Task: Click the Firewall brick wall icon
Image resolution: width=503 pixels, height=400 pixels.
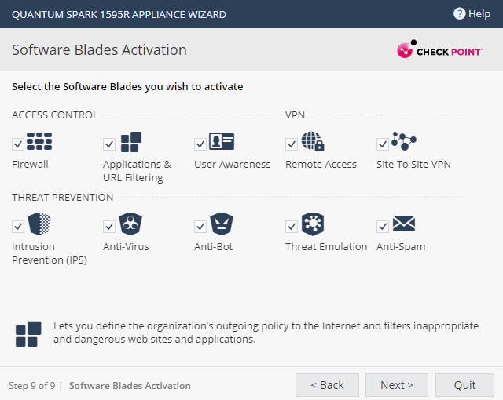Action: point(39,141)
